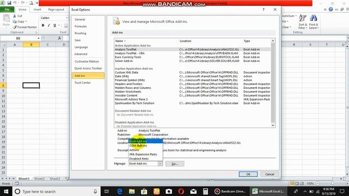The height and width of the screenshot is (196, 349).
Task: Click the insert function fx icon
Action: point(59,38)
